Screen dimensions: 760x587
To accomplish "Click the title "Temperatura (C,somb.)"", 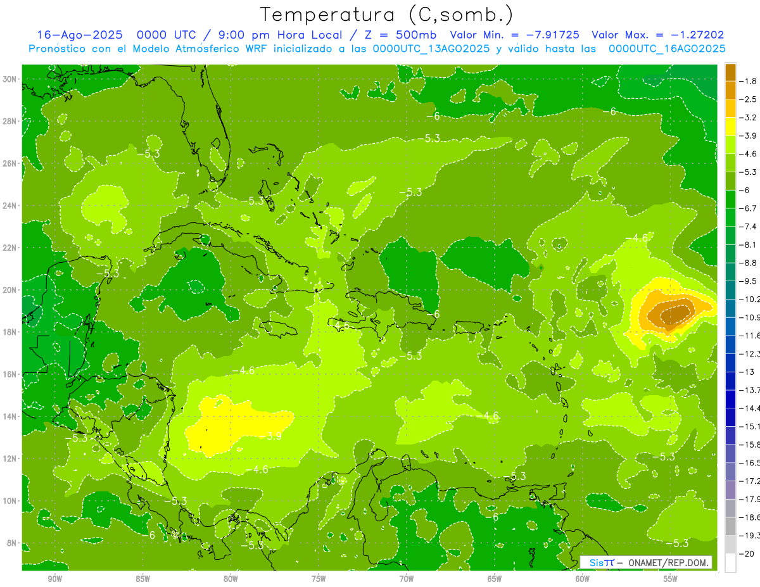I will (387, 15).
